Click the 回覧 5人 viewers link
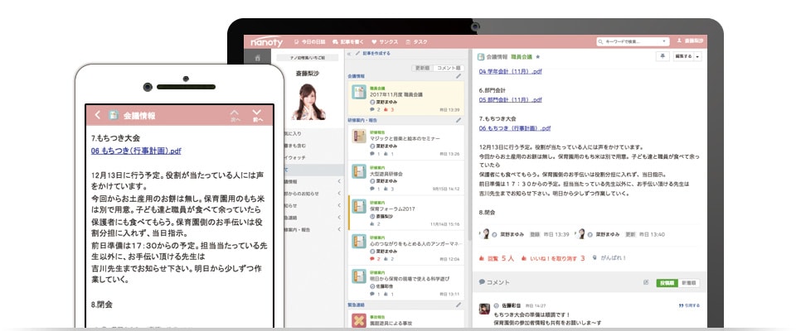 pos(497,258)
